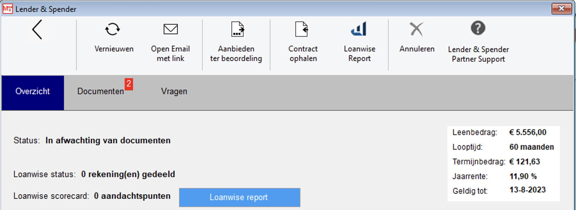
Task: Click Aanbieden ter beoordeling document icon
Action: [237, 29]
